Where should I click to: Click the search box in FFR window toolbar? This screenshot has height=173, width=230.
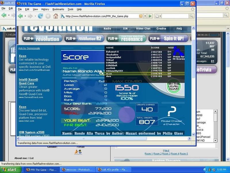coord(175,16)
